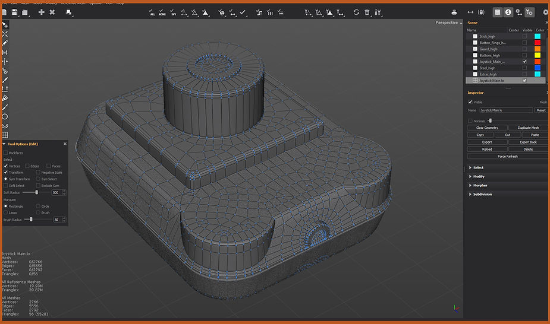Screen dimensions: 550x324
Task: Click the Save scene floppy disk icon
Action: (14, 12)
